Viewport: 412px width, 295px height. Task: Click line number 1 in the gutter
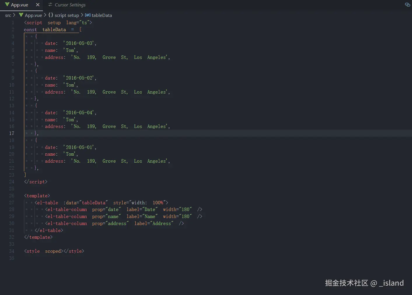click(13, 23)
